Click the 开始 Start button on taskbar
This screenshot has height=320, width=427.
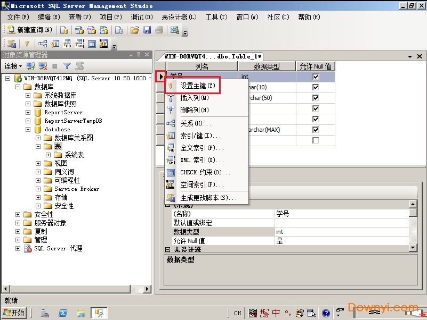[14, 313]
